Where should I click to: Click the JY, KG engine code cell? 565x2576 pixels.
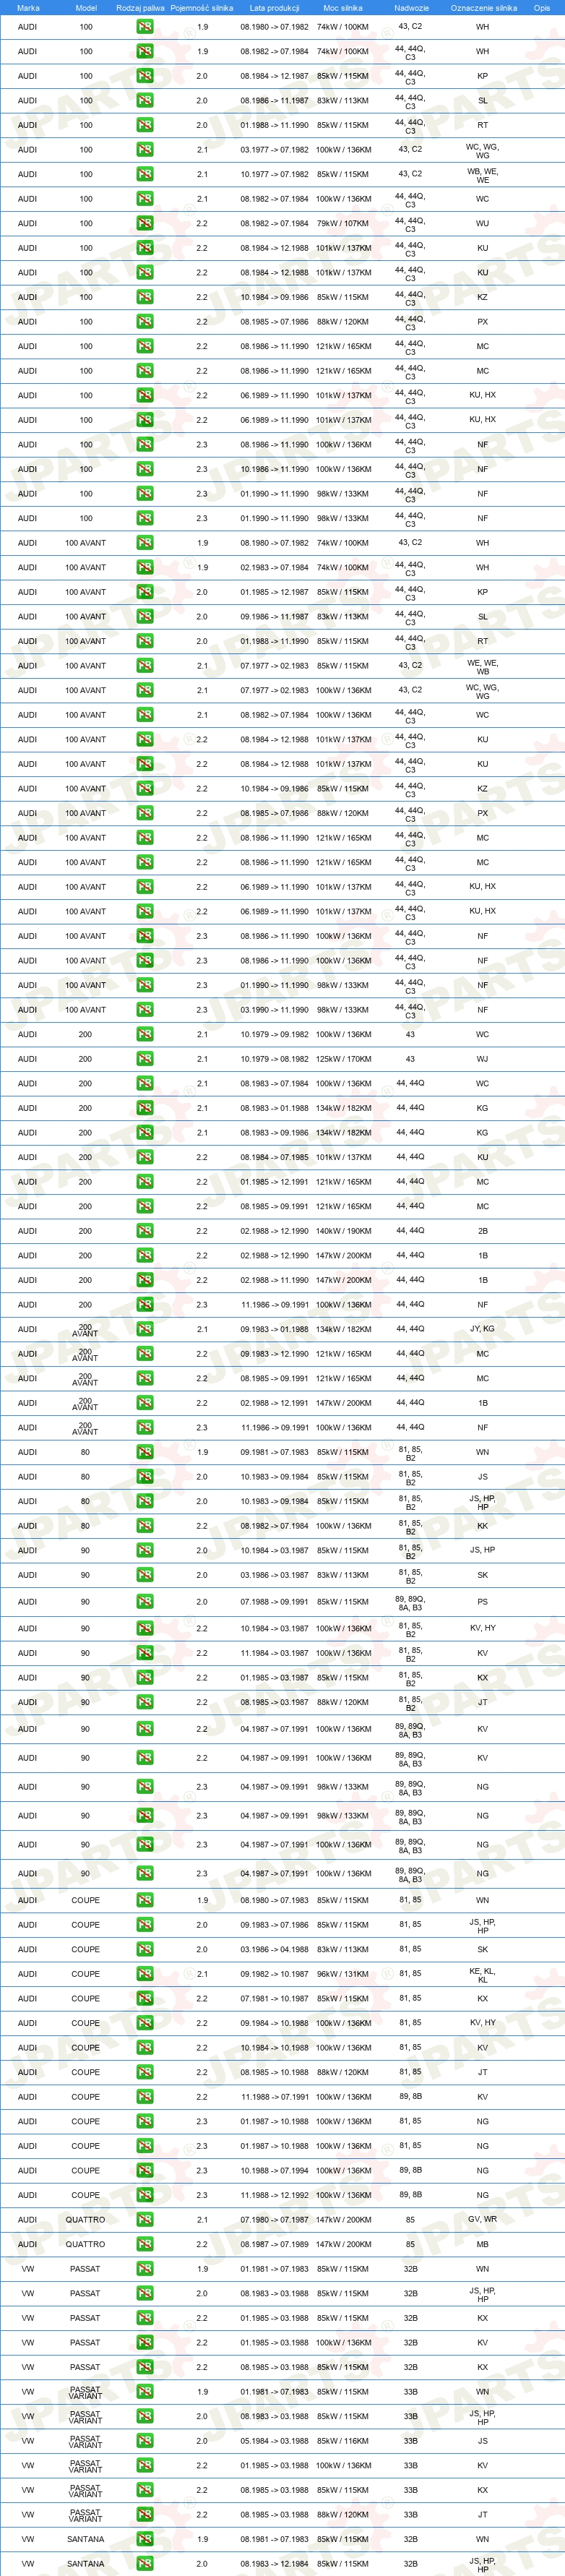tap(483, 1329)
